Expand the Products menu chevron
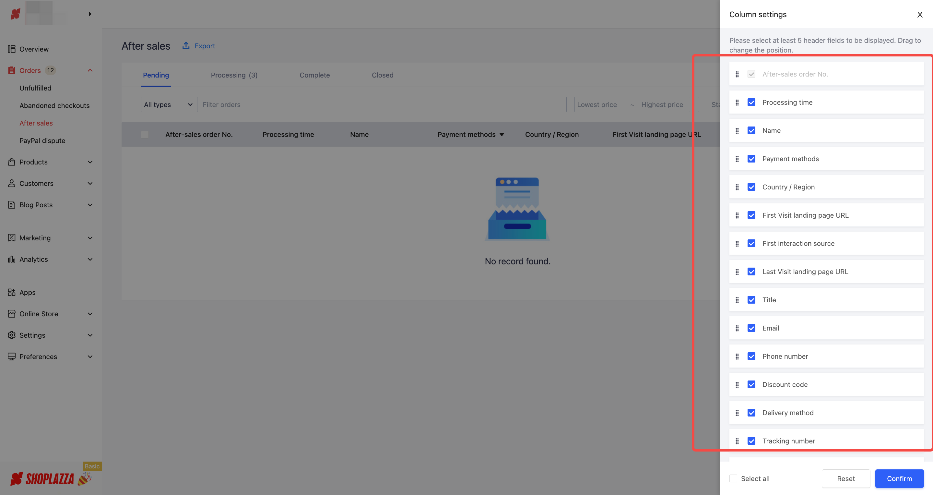Image resolution: width=933 pixels, height=495 pixels. point(90,162)
